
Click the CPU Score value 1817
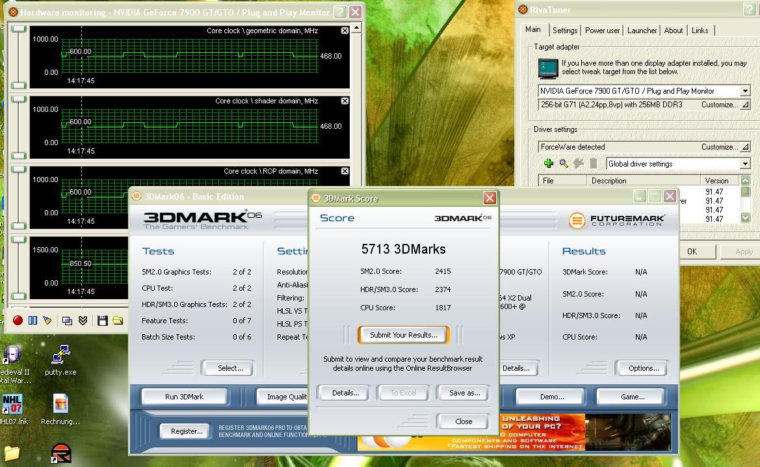443,308
